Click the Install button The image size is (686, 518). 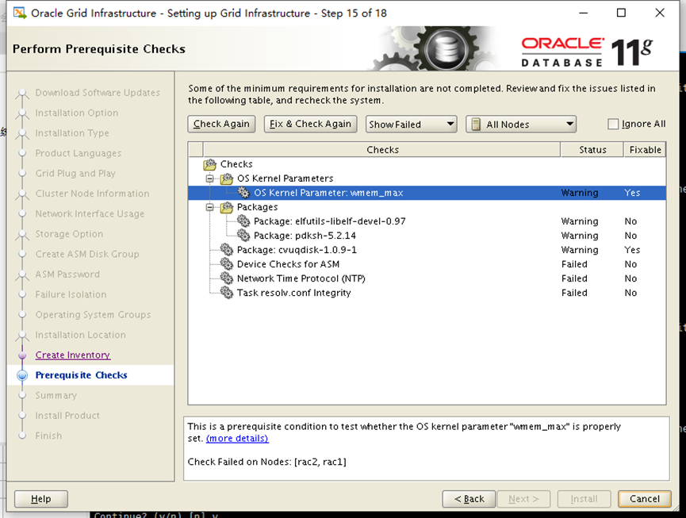pyautogui.click(x=584, y=499)
